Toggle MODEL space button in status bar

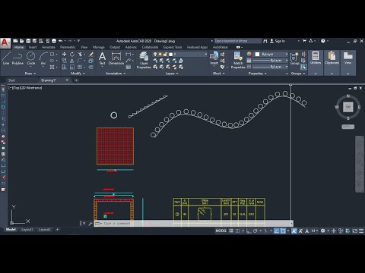(221, 231)
